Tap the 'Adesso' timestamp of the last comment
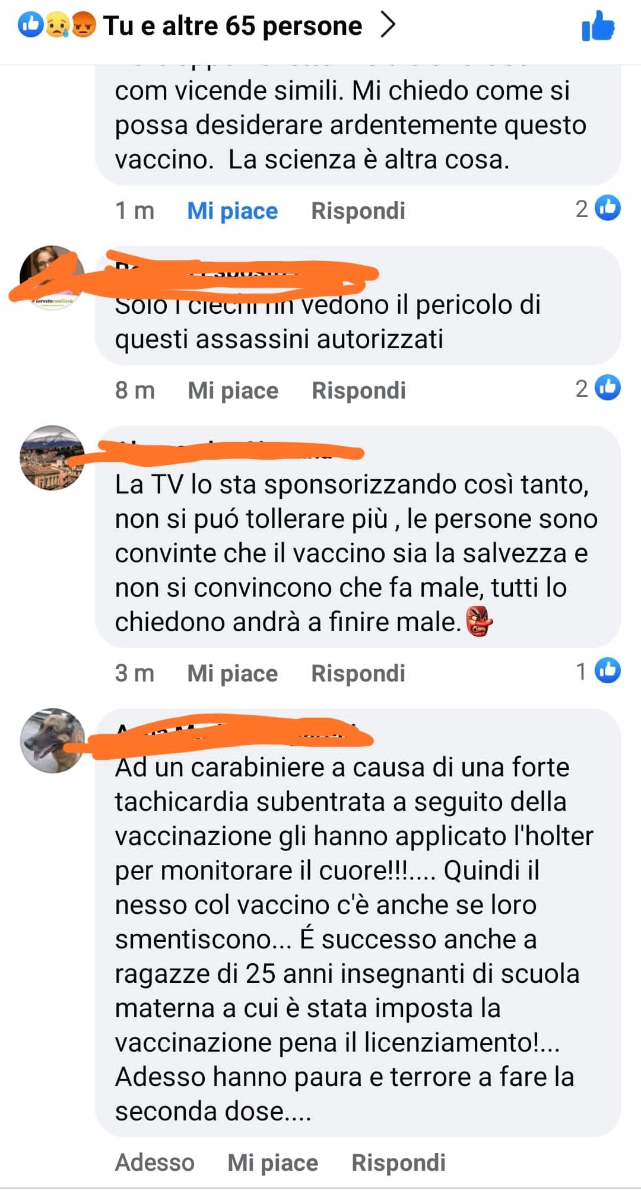The width and height of the screenshot is (641, 1191). click(155, 1163)
